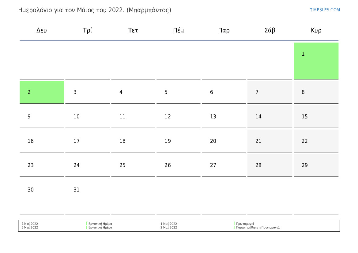Select Saturday day 28 cell
Viewport: 358px width, 253px height.
pyautogui.click(x=269, y=165)
